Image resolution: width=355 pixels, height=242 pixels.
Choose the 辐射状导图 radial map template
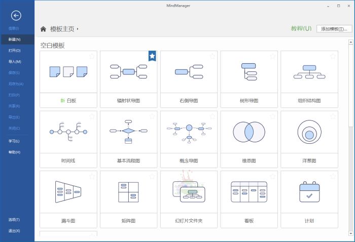click(129, 79)
